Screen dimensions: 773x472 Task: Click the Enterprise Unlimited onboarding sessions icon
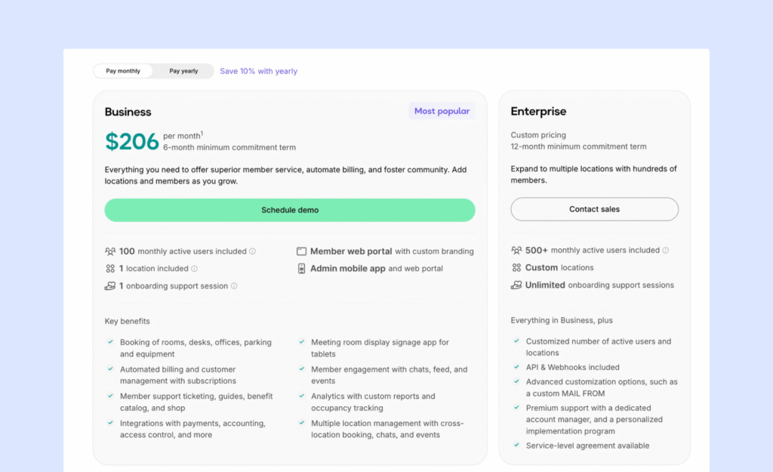coord(516,285)
